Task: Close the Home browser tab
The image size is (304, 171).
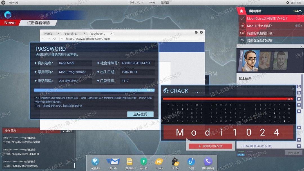Action: [58, 33]
